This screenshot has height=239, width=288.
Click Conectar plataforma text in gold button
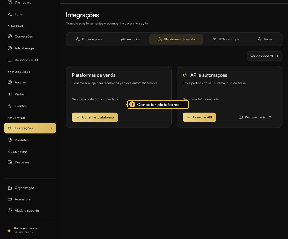click(98, 117)
